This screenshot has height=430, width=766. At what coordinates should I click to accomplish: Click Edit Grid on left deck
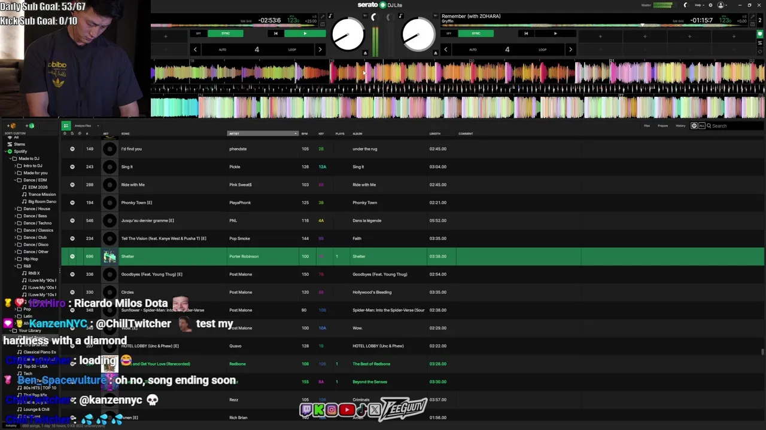pyautogui.click(x=246, y=21)
